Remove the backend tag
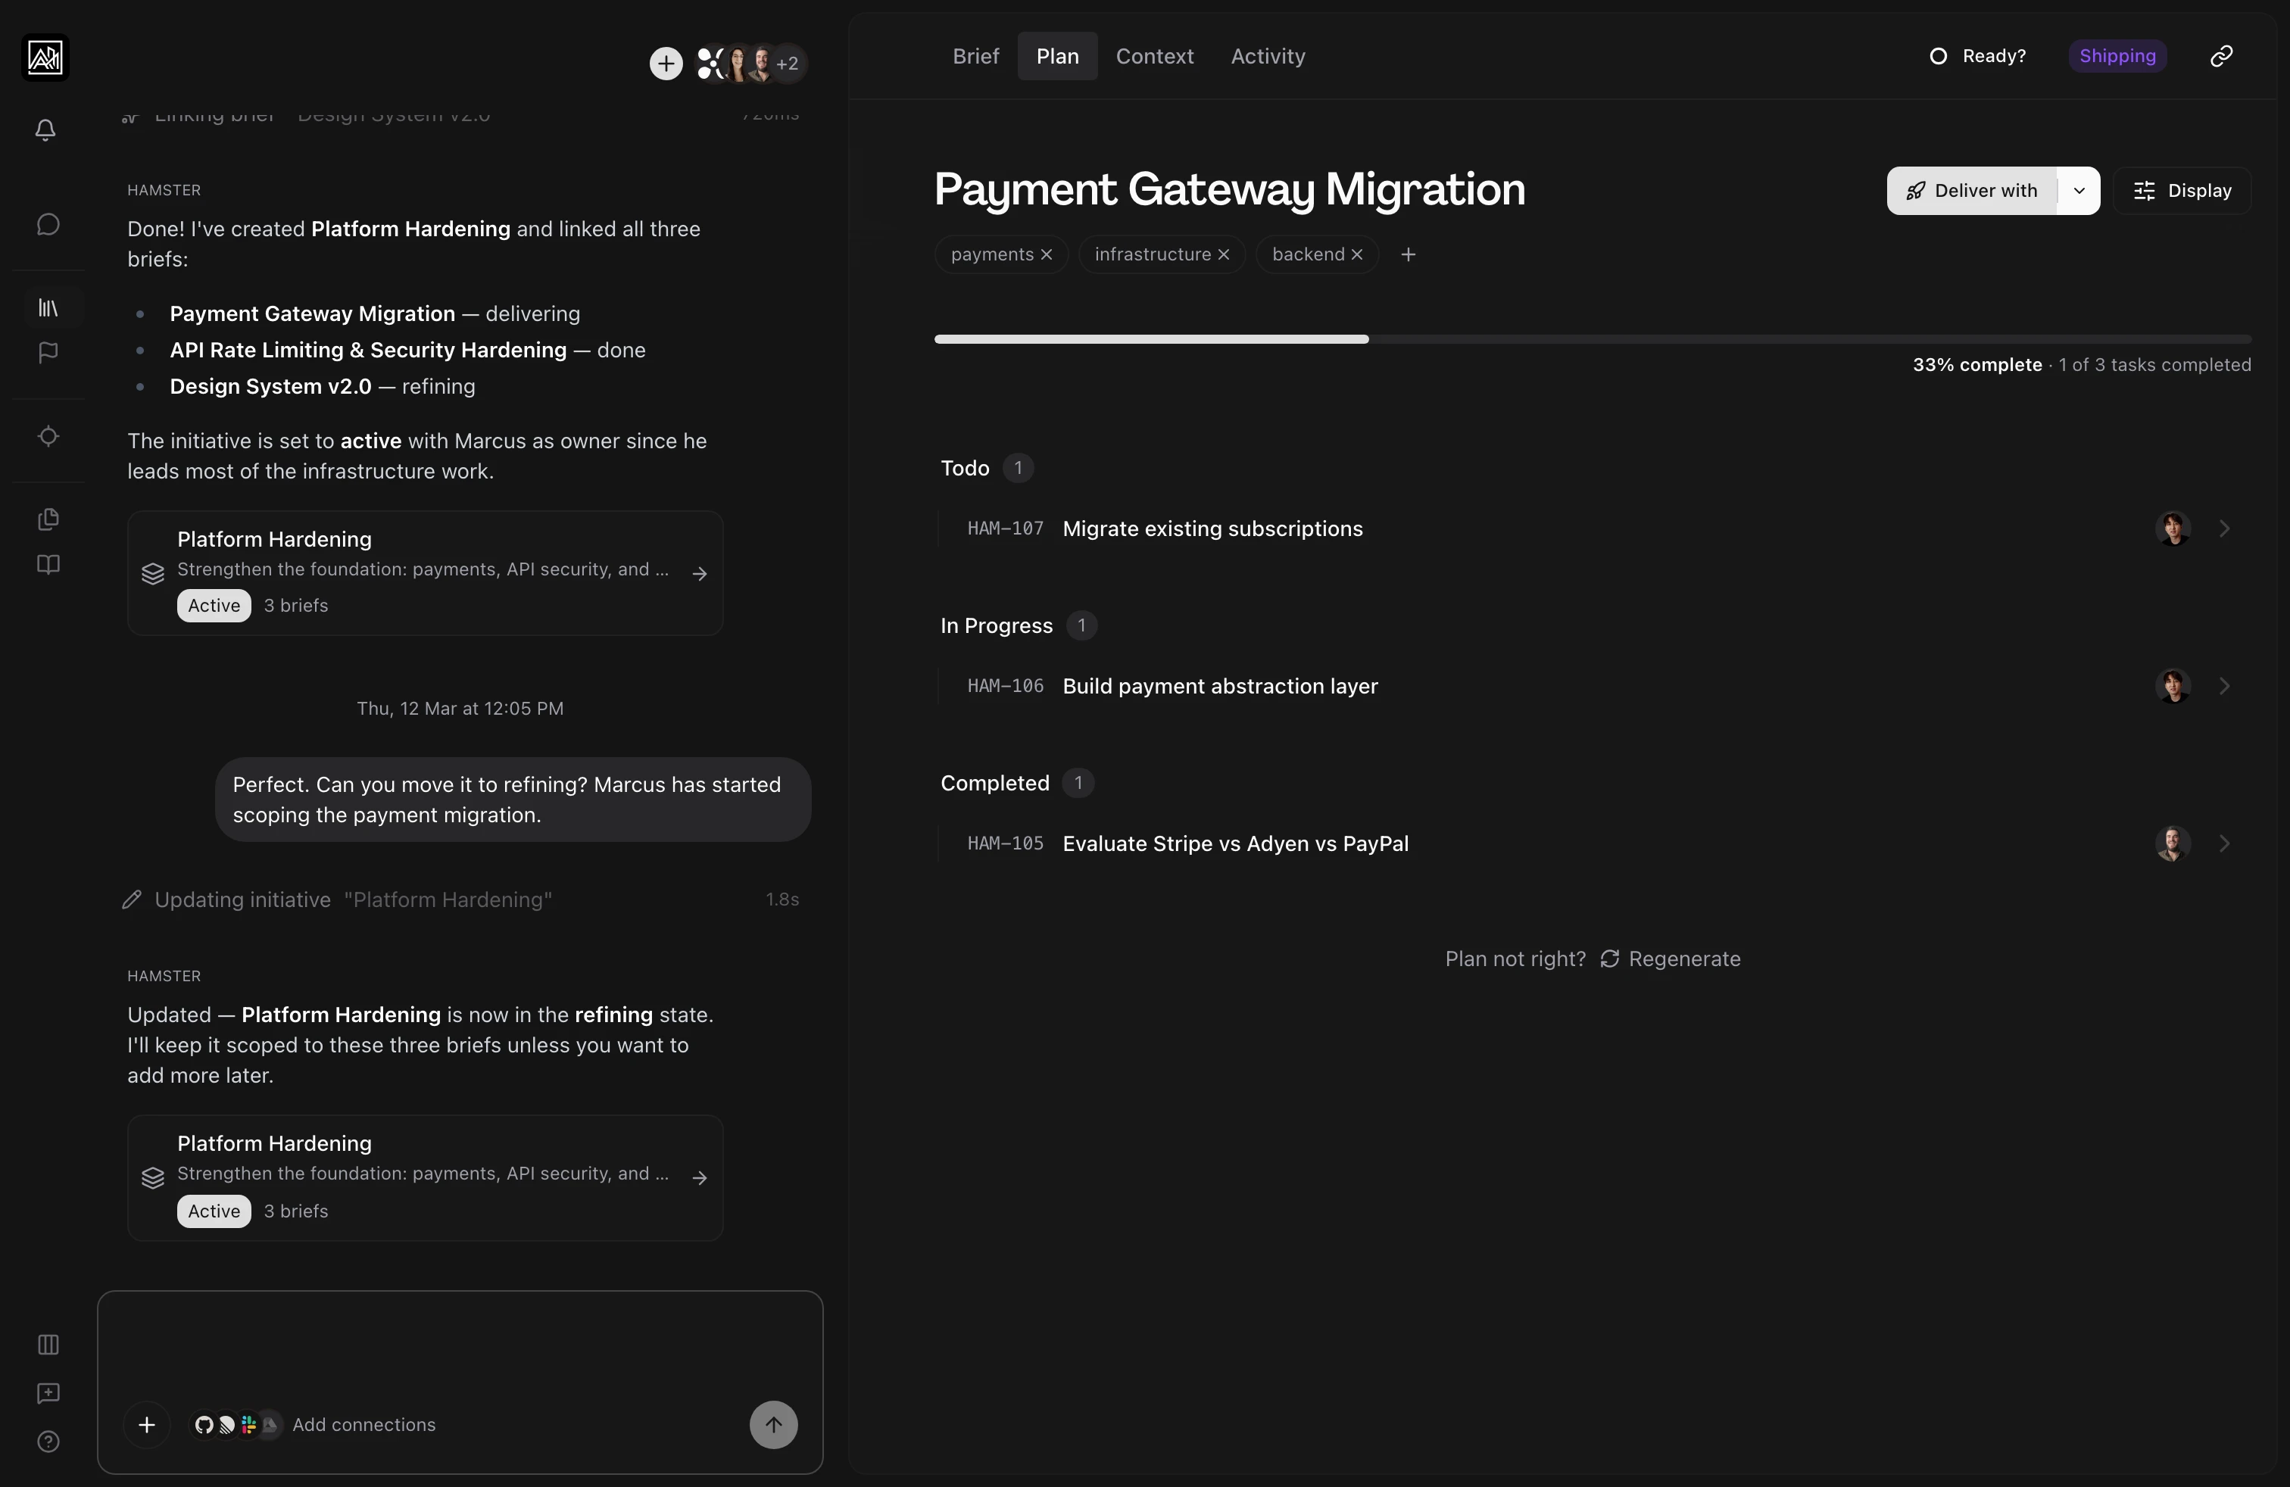The width and height of the screenshot is (2290, 1487). tap(1357, 255)
